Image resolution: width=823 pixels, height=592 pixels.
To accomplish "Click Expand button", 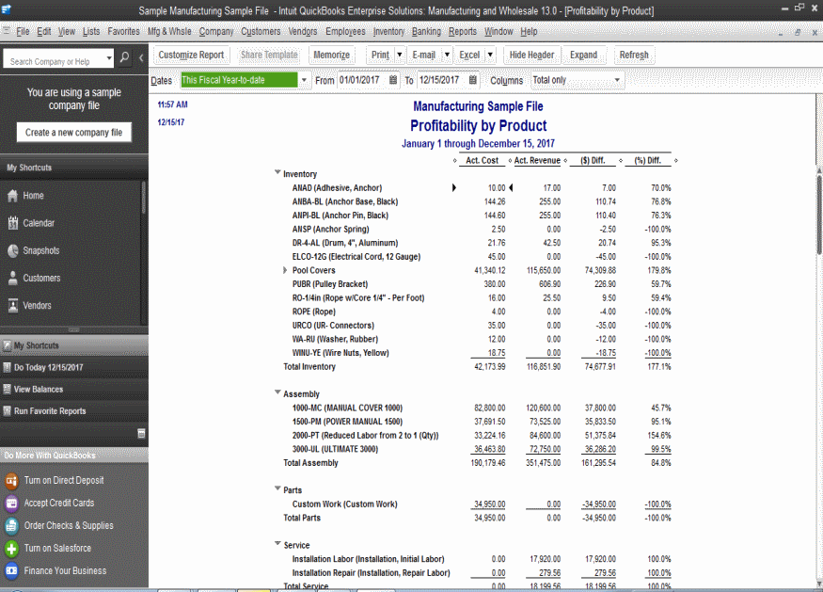I will point(584,55).
